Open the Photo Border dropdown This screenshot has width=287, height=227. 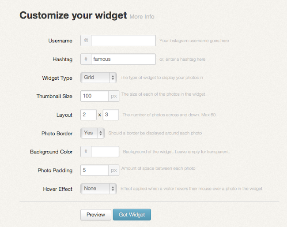point(93,133)
